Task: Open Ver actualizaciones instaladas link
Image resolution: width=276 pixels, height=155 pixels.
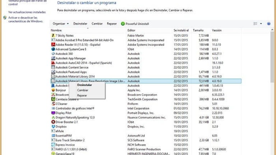Action: [x=27, y=12]
